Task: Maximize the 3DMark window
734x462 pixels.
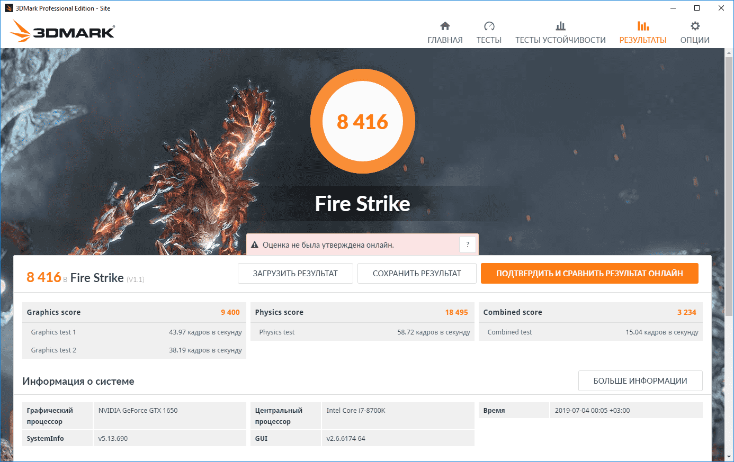Action: 697,8
